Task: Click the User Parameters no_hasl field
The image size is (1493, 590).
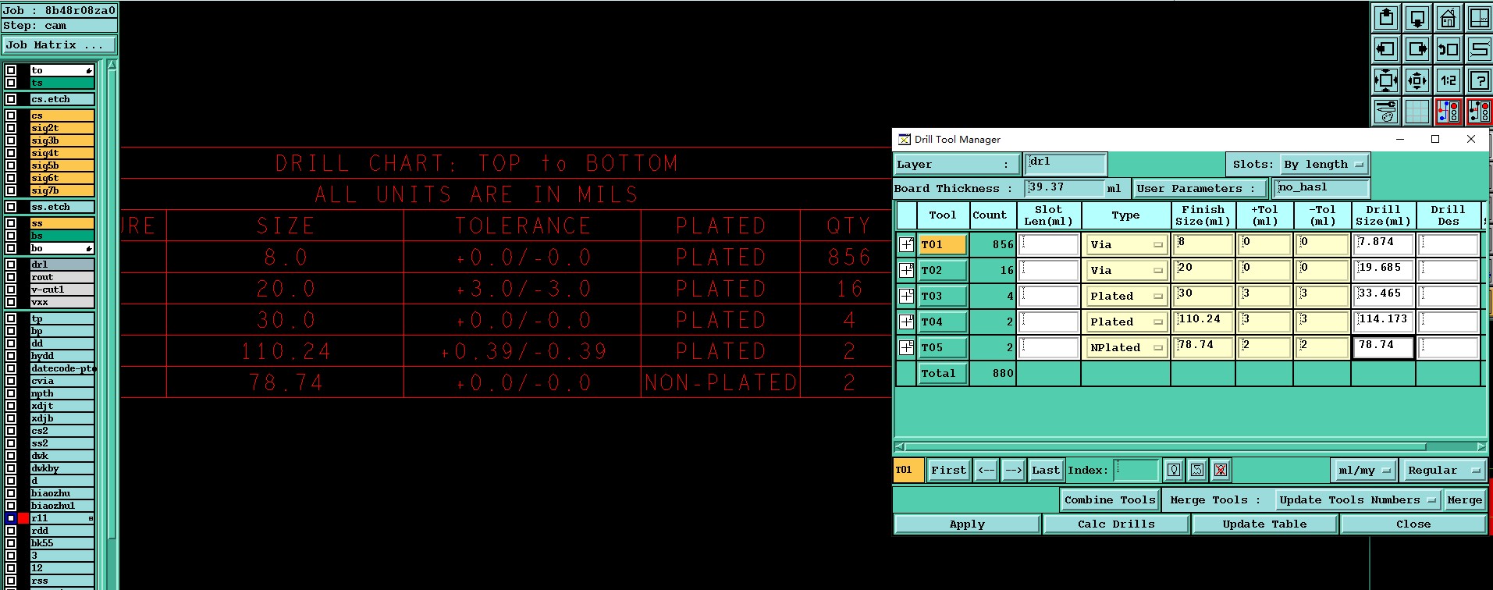Action: point(1321,188)
